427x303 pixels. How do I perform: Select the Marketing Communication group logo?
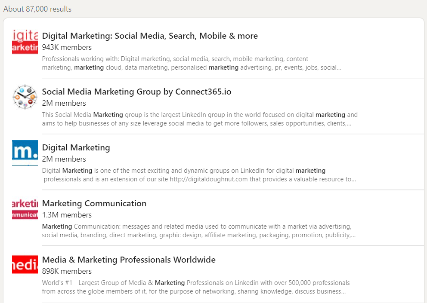pyautogui.click(x=25, y=209)
